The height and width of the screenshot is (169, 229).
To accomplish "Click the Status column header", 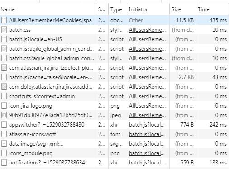I will [102, 9].
